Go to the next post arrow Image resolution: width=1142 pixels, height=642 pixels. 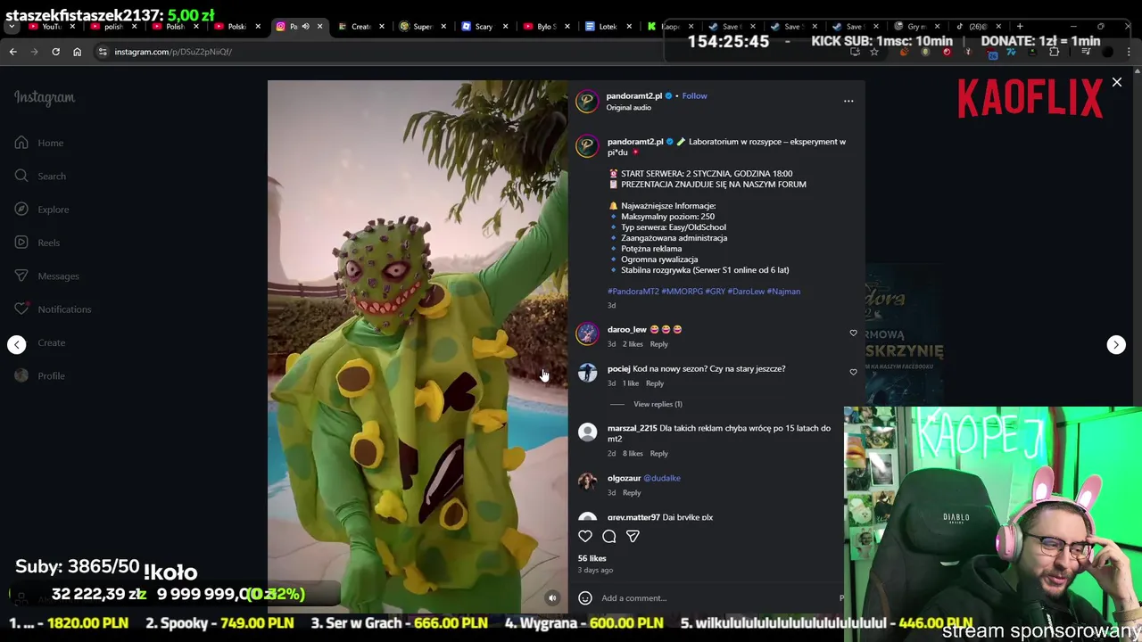(1116, 344)
